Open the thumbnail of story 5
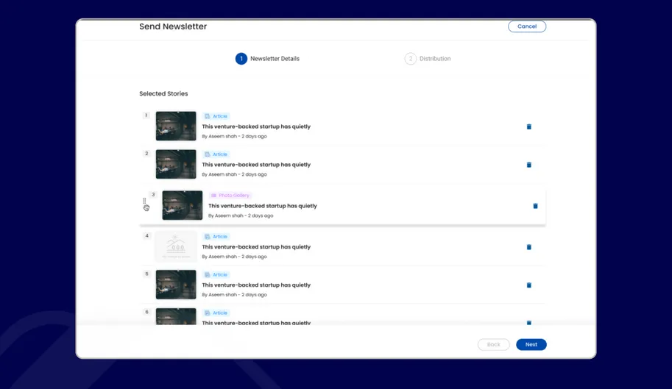Image resolution: width=672 pixels, height=389 pixels. (176, 285)
